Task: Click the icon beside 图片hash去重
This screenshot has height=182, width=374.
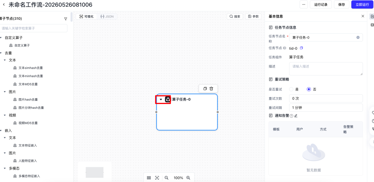Action: 15,100
